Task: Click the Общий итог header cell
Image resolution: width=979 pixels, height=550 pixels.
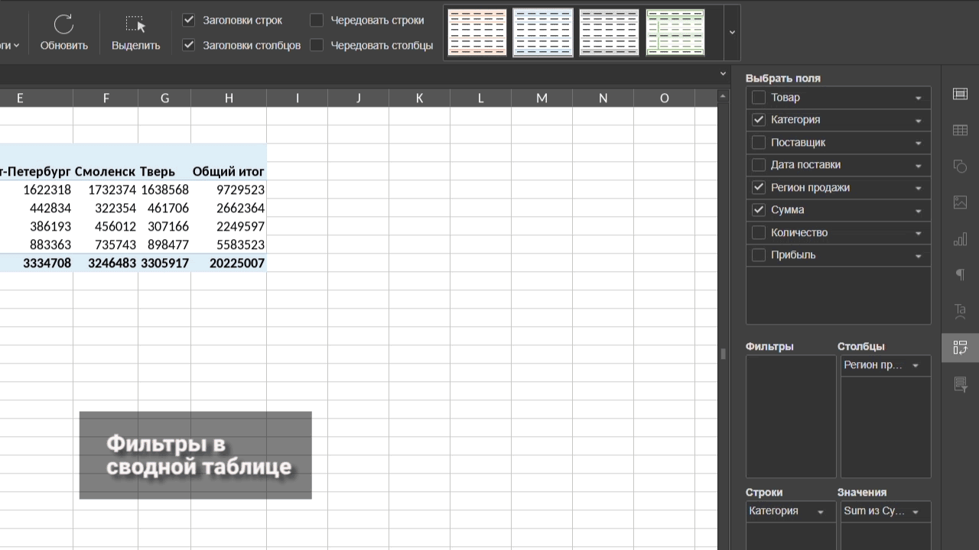Action: pos(229,171)
